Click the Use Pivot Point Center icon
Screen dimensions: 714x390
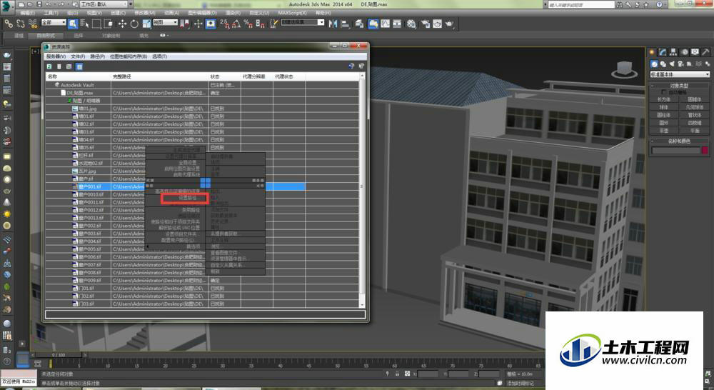point(185,24)
